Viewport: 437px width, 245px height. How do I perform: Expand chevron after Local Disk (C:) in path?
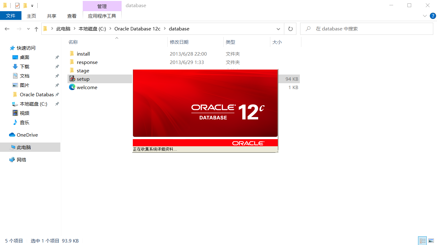tap(110, 29)
